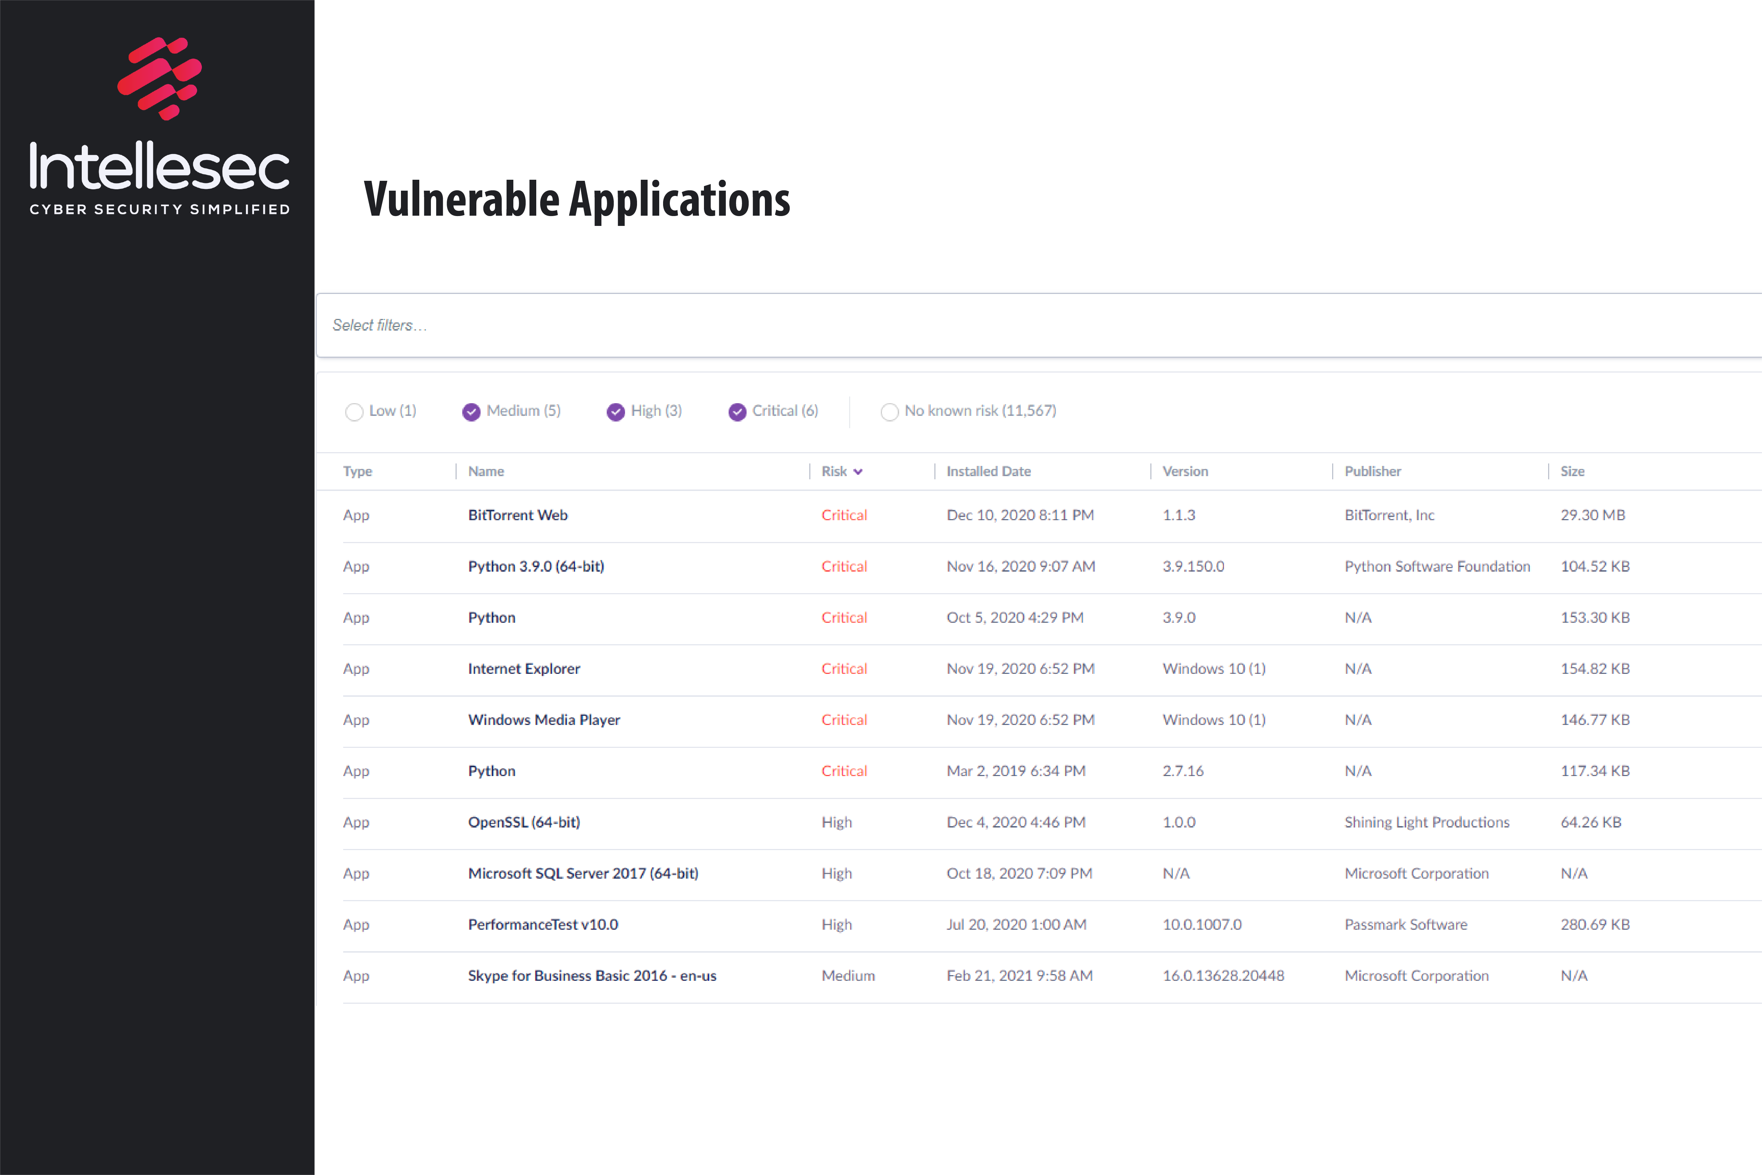Screen dimensions: 1762x1175
Task: Click the Intellesec logo icon
Action: coord(160,79)
